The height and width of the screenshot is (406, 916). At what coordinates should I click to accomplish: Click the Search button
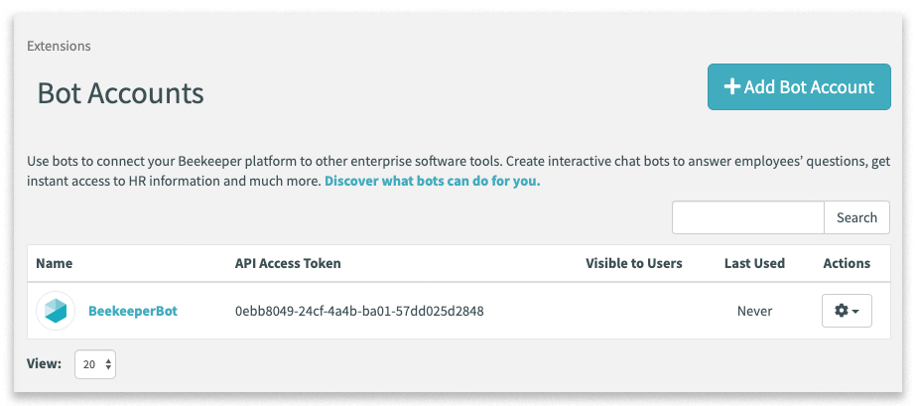(857, 217)
